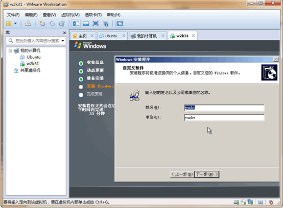Click the console view toolbar icon
Viewport: 283px width, 208px height.
pyautogui.click(x=120, y=23)
